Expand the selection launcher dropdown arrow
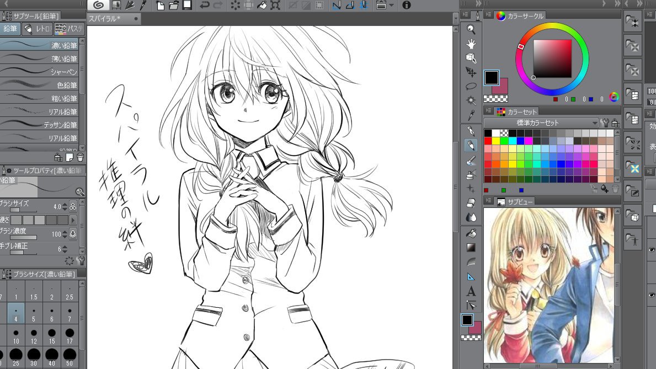This screenshot has width=656, height=369. point(392,6)
